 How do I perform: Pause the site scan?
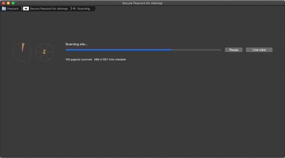pyautogui.click(x=234, y=50)
